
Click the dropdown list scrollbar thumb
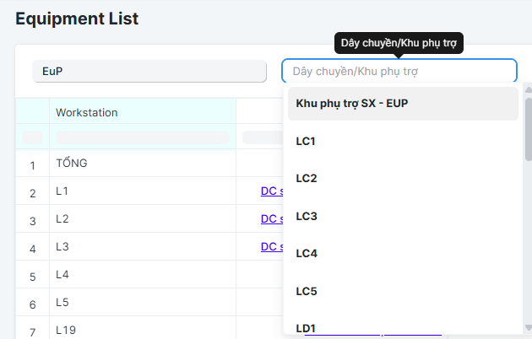pyautogui.click(x=528, y=126)
